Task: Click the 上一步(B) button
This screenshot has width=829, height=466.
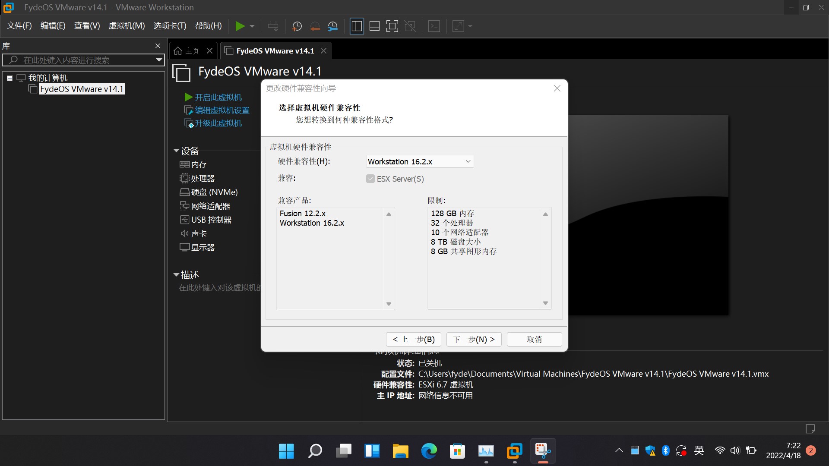Action: (414, 339)
